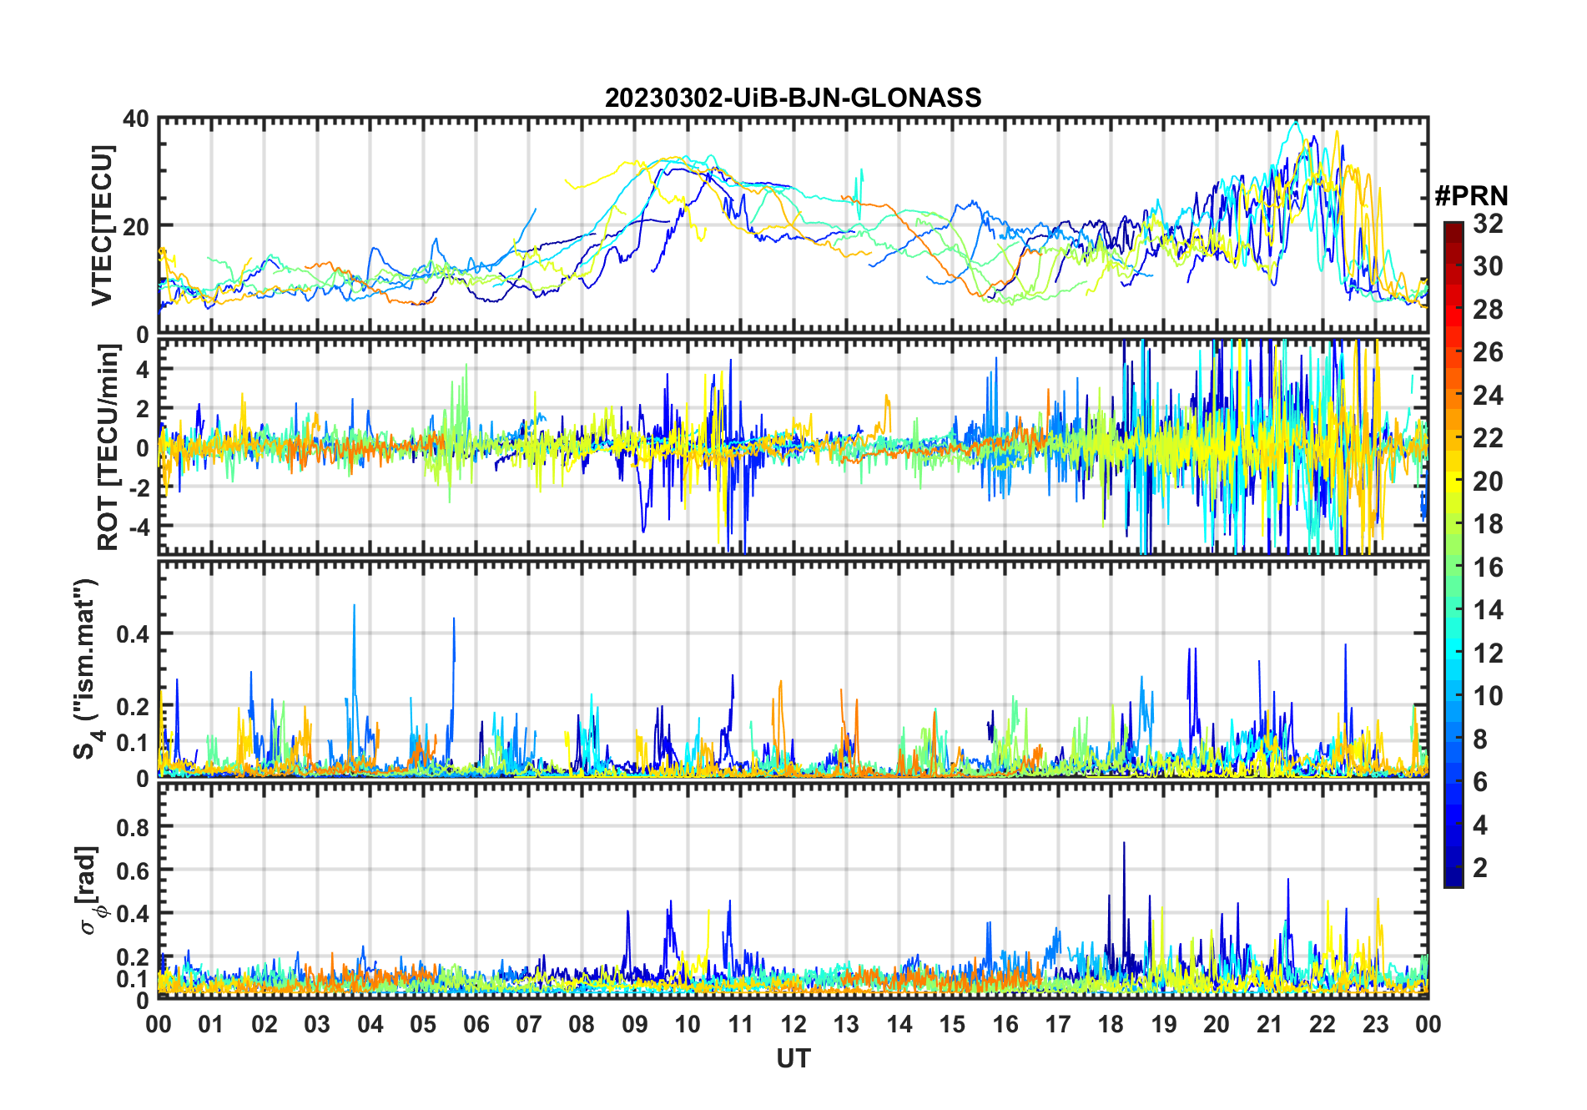Viewport: 1587px width, 1110px height.
Task: Click the 0.2 tick on S4 axis
Action: pyautogui.click(x=133, y=706)
